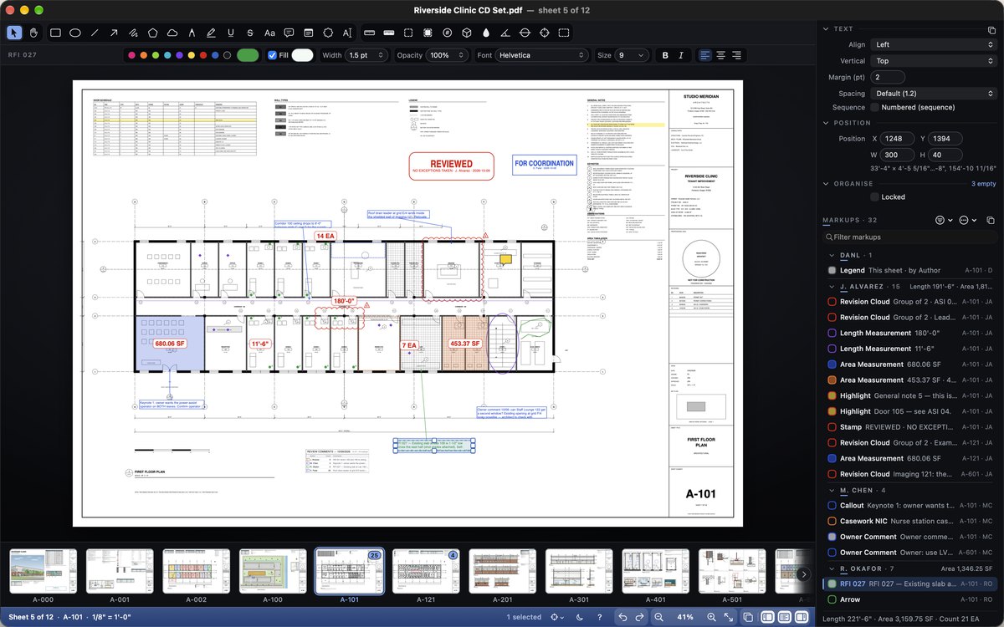Select the stamp tool
This screenshot has width=1004, height=627.
tap(328, 33)
